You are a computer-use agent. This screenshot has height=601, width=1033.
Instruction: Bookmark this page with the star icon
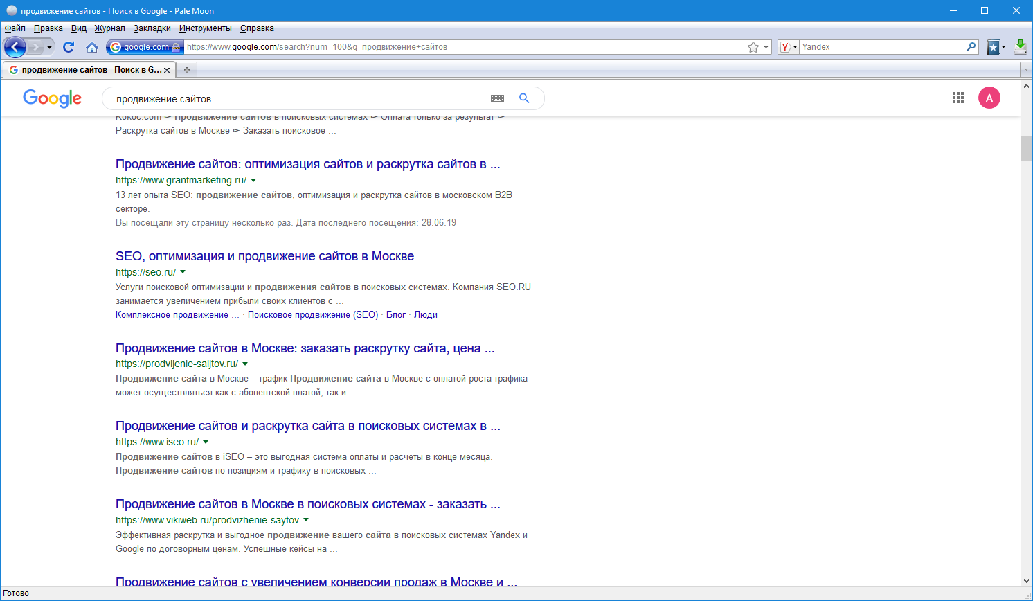tap(753, 47)
